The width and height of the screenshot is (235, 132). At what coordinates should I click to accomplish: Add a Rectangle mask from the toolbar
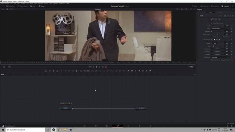[x=101, y=71]
